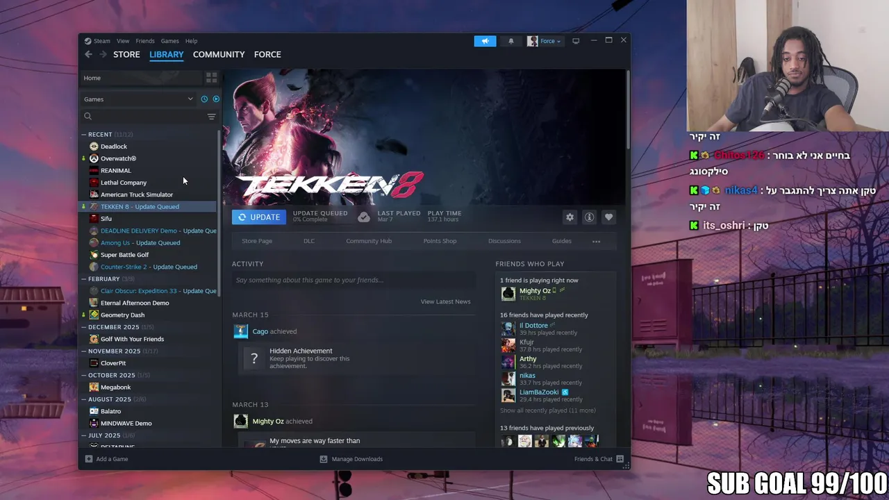Open the Help menu

click(x=191, y=41)
